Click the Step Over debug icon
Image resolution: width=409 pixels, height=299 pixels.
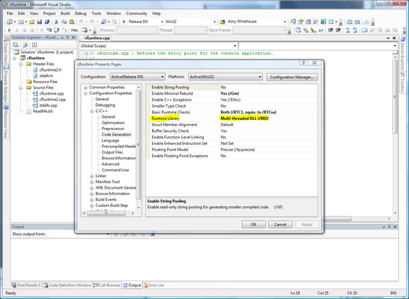pyautogui.click(x=57, y=30)
